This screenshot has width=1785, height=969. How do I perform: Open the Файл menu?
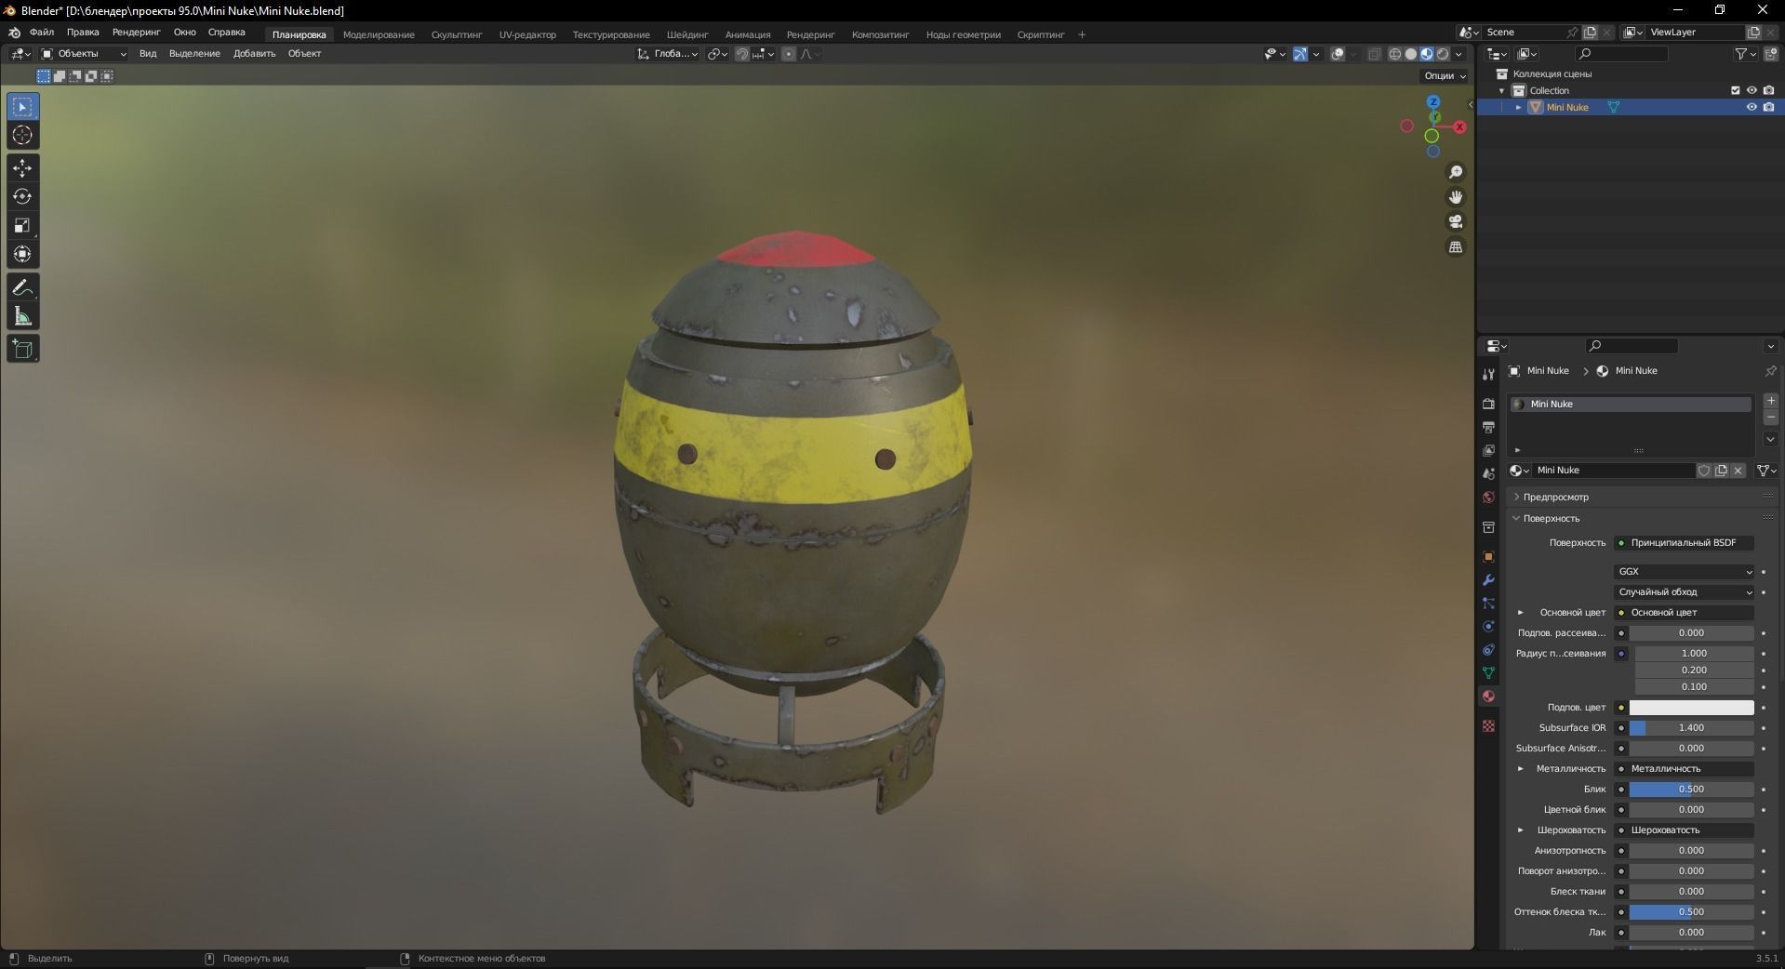coord(42,33)
